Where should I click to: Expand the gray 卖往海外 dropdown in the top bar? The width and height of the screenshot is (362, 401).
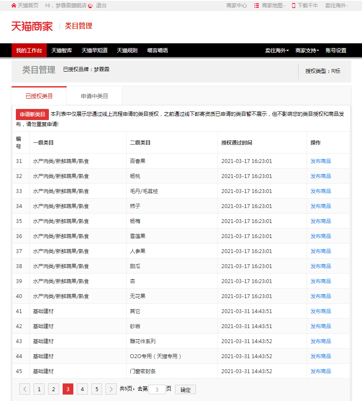(337, 6)
